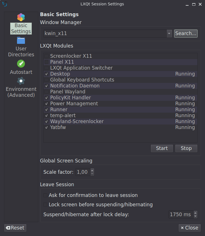Increase the scale factor with up arrow
The image size is (205, 236).
[x=92, y=170]
